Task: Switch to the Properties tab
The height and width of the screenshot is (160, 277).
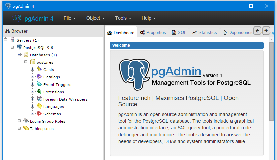Action: (x=153, y=32)
